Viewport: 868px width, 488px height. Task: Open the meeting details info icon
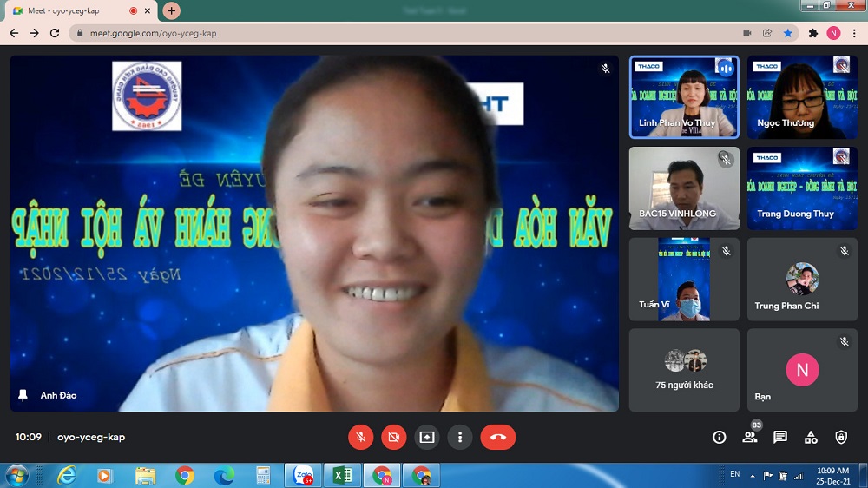tap(719, 438)
